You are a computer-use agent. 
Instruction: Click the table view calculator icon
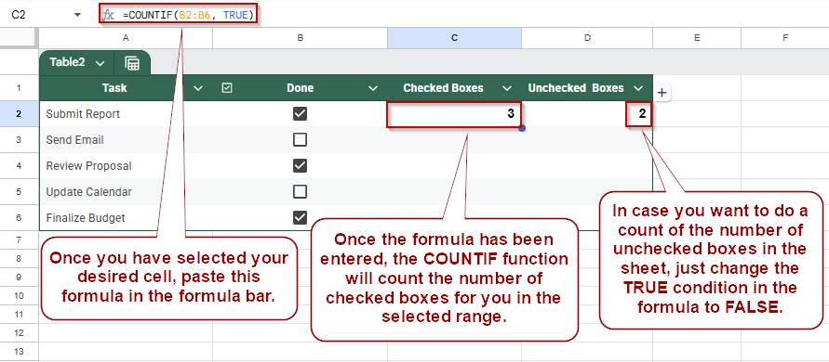coord(132,63)
